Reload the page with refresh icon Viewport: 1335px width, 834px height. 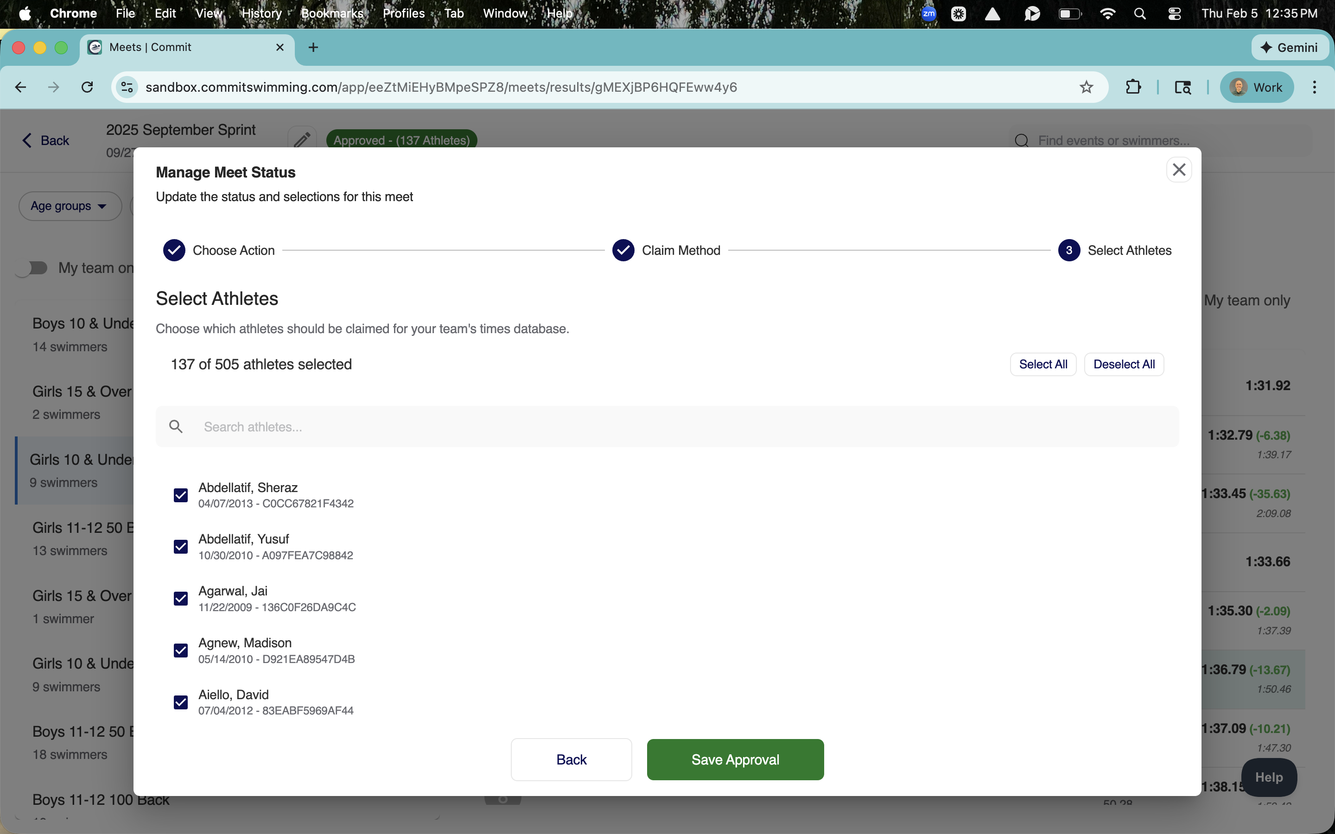point(87,87)
